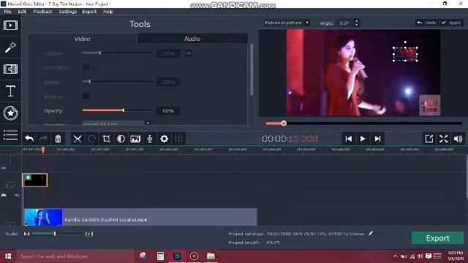Expand dropdown below Opacity slider
This screenshot has height=263, width=468.
click(148, 123)
